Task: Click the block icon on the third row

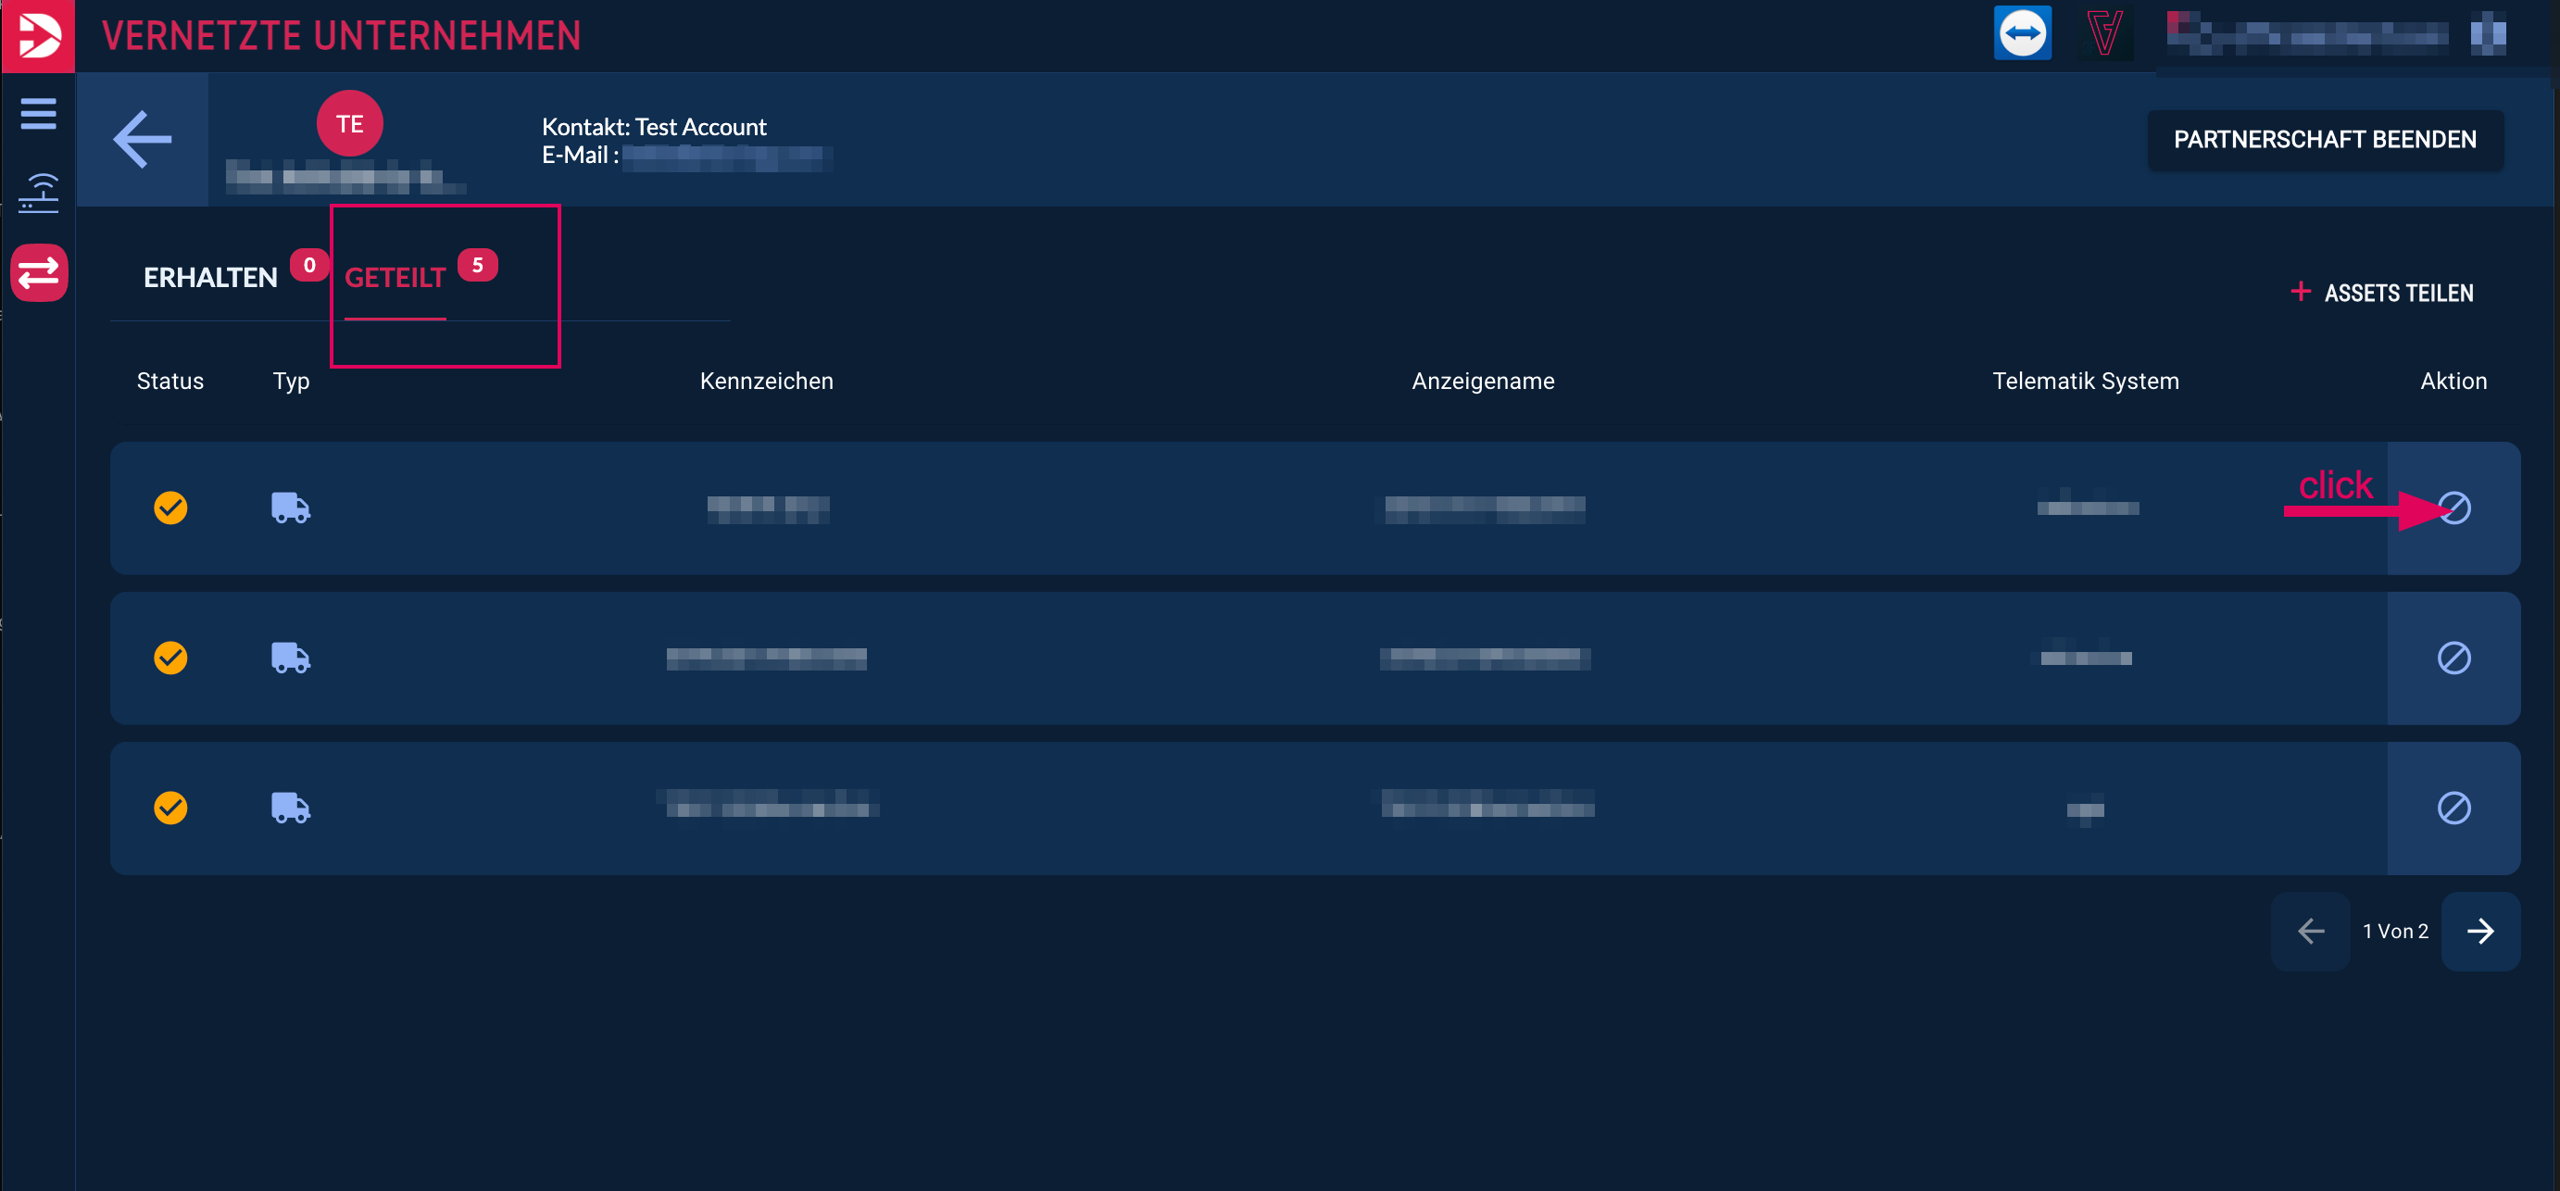Action: tap(2453, 808)
